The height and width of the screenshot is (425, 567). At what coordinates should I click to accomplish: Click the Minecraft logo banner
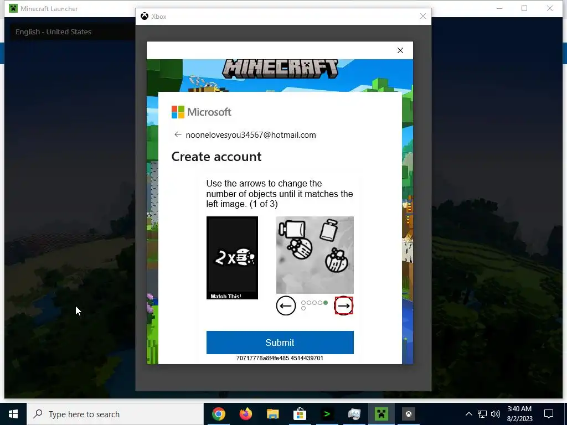point(280,69)
